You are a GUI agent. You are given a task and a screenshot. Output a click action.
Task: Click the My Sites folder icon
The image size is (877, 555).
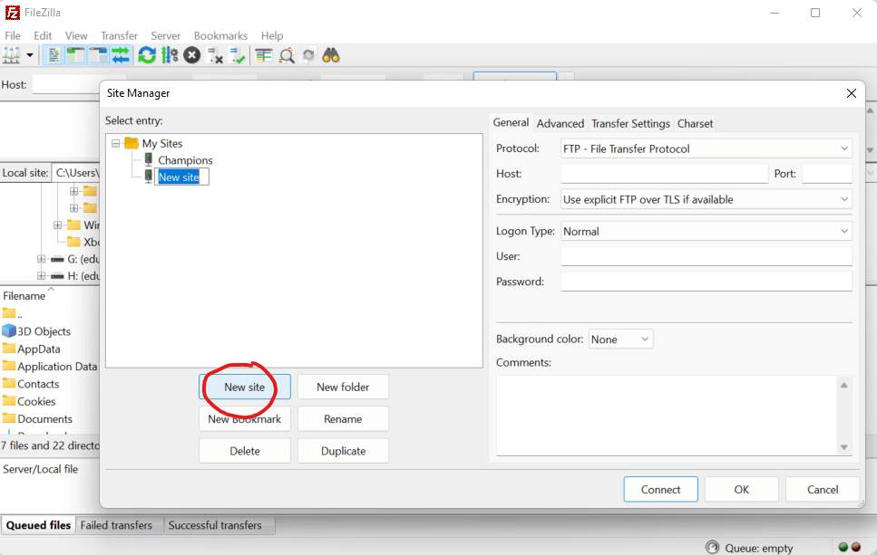coord(132,143)
